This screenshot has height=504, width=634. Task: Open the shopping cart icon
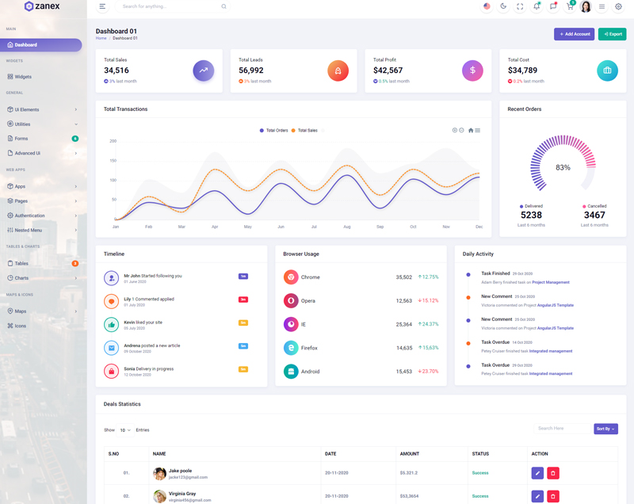tap(569, 6)
